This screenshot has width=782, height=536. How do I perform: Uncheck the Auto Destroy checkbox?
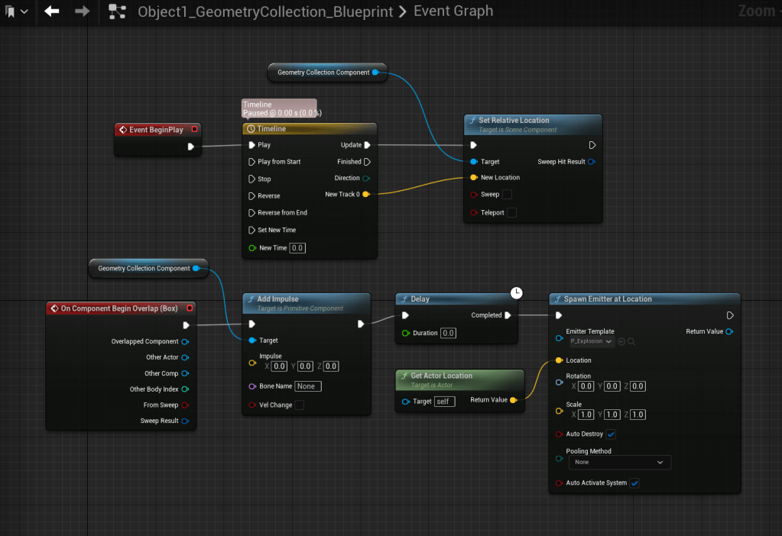point(611,434)
